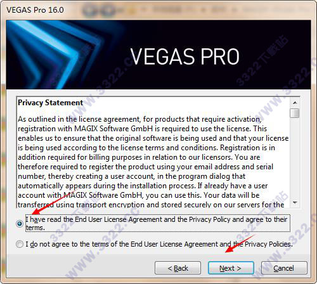Return to the previous step with Back
The width and height of the screenshot is (317, 284).
tap(178, 268)
